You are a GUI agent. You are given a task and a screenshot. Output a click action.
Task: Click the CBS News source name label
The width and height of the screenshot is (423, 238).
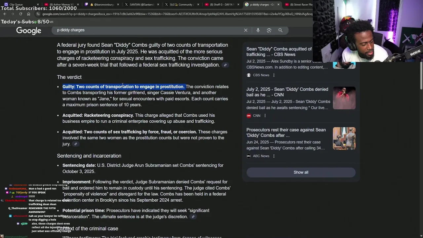tap(261, 75)
